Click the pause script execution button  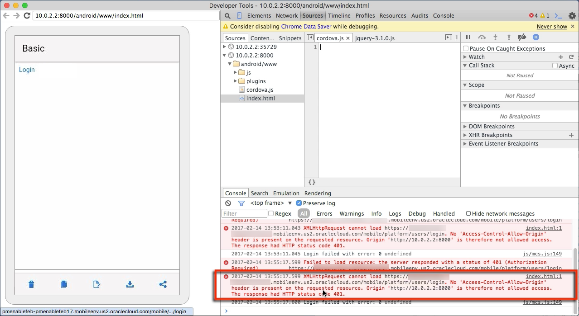pos(468,38)
